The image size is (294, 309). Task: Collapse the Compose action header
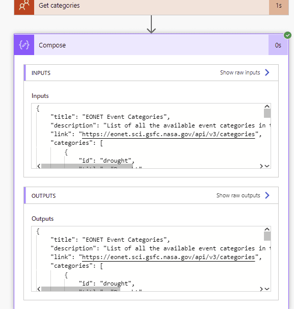[151, 45]
